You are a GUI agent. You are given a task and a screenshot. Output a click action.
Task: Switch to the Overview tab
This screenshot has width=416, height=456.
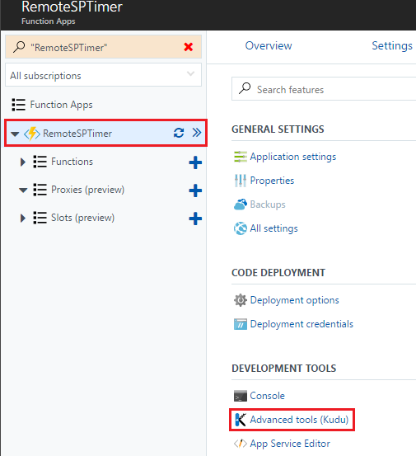click(x=269, y=45)
